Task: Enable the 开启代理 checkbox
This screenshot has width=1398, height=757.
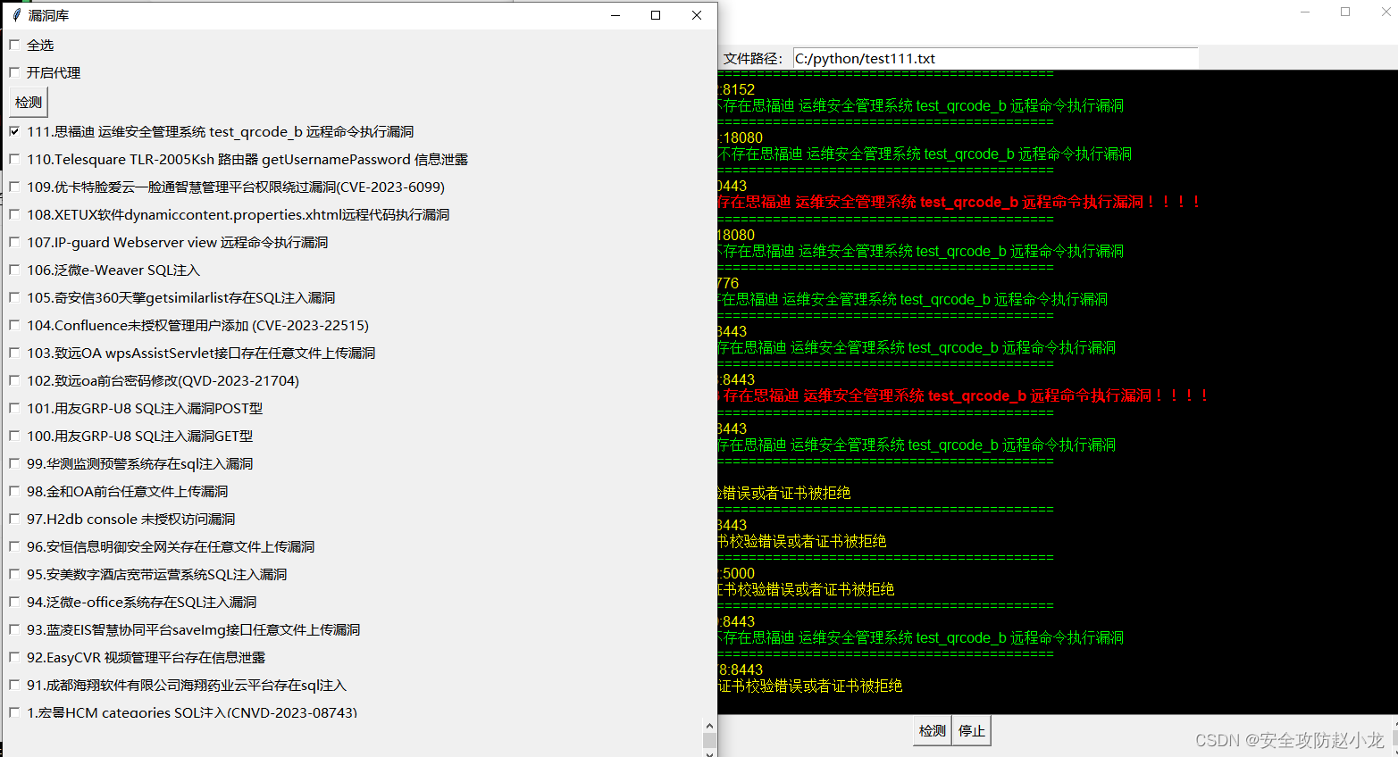Action: [x=14, y=72]
